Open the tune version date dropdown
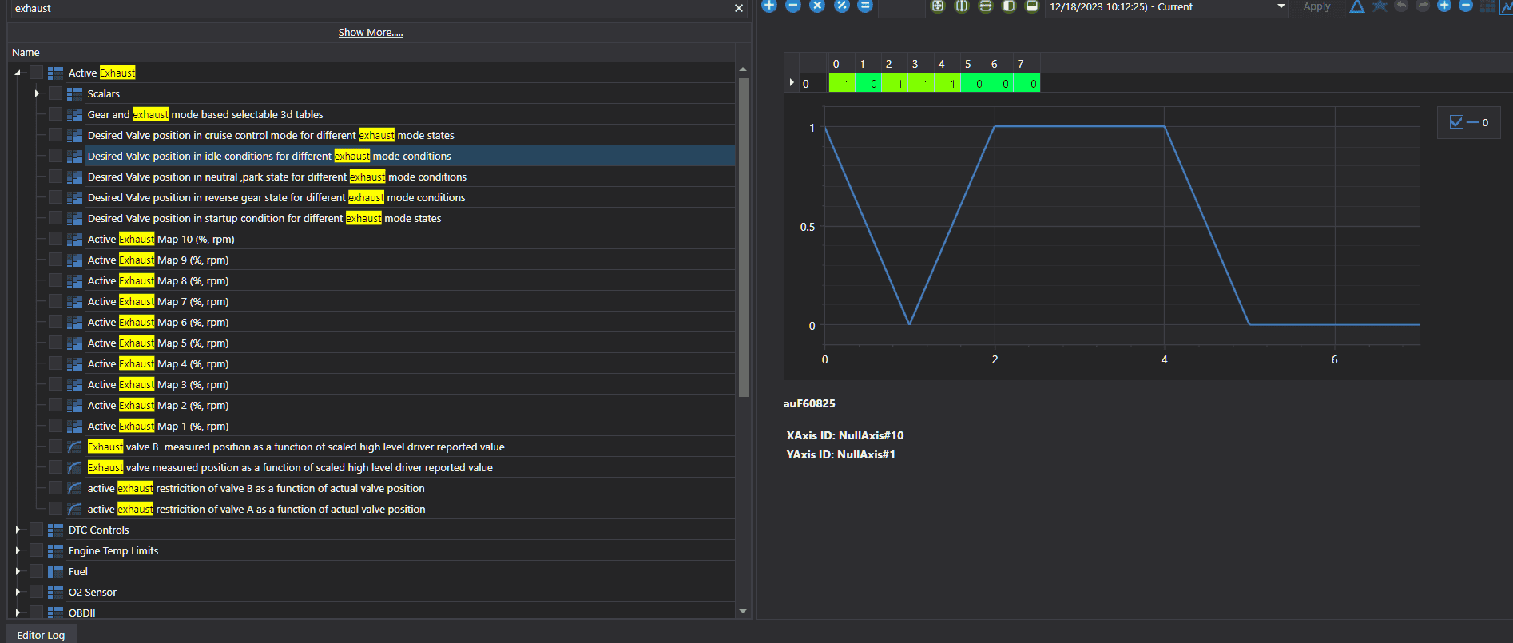The width and height of the screenshot is (1513, 643). tap(1281, 6)
